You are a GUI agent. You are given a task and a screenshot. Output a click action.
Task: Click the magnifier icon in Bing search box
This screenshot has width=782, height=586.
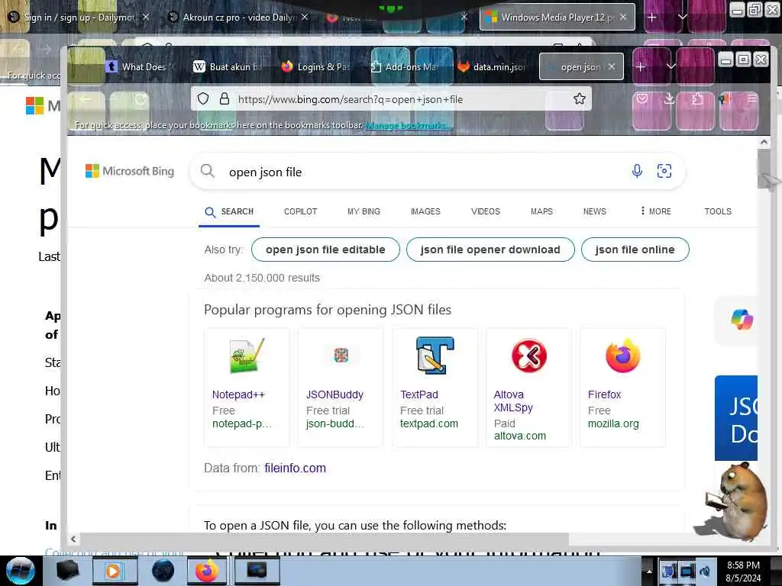pos(208,171)
